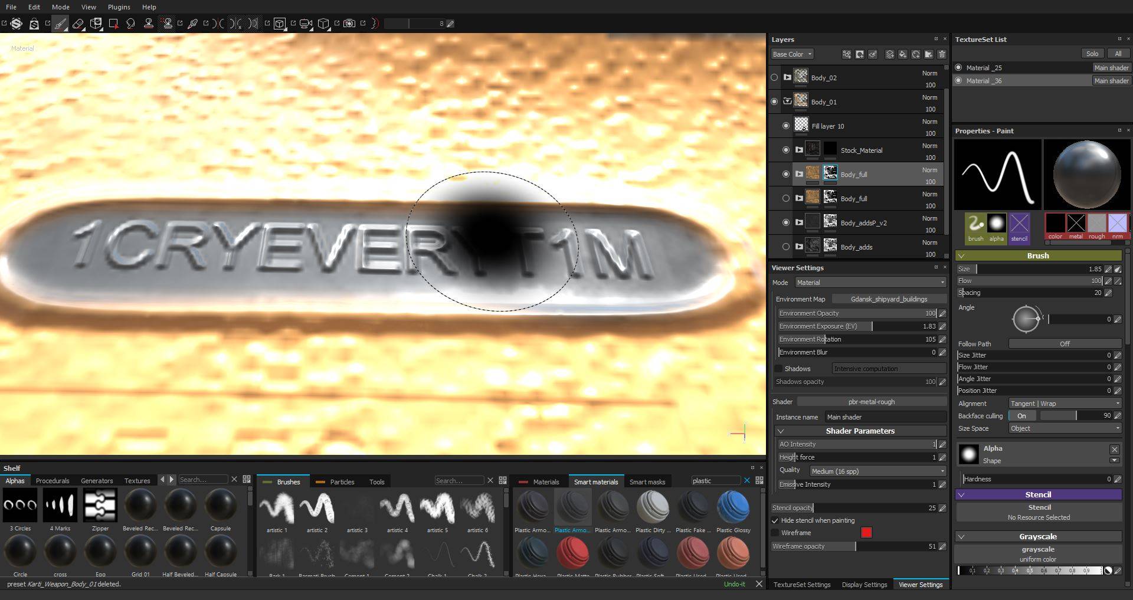Switch Alphas shelf to grid view icon
This screenshot has width=1133, height=600.
pos(247,479)
